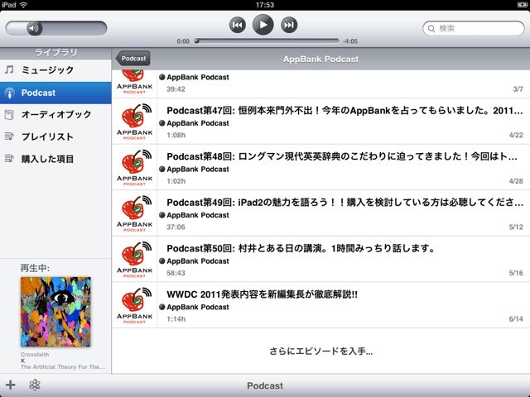530x397 pixels.
Task: Click the audiobook icon in sidebar
Action: [9, 115]
